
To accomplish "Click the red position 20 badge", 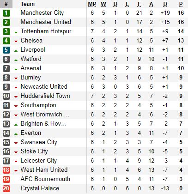I will pos(6,188).
